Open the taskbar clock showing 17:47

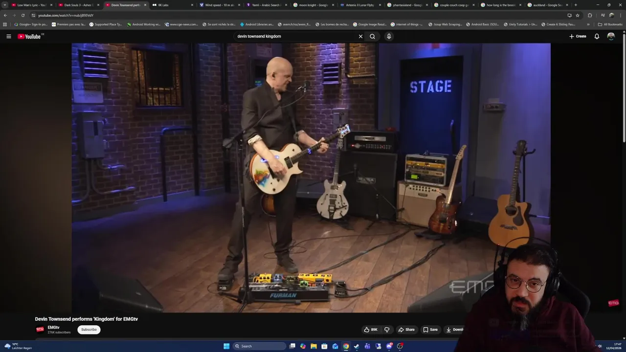tap(614, 346)
